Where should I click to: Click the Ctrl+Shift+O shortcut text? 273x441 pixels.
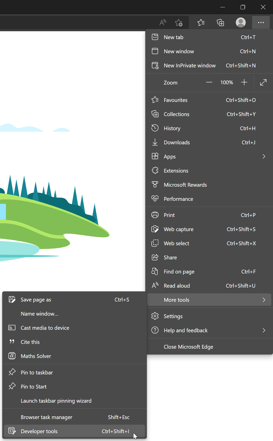tap(241, 100)
